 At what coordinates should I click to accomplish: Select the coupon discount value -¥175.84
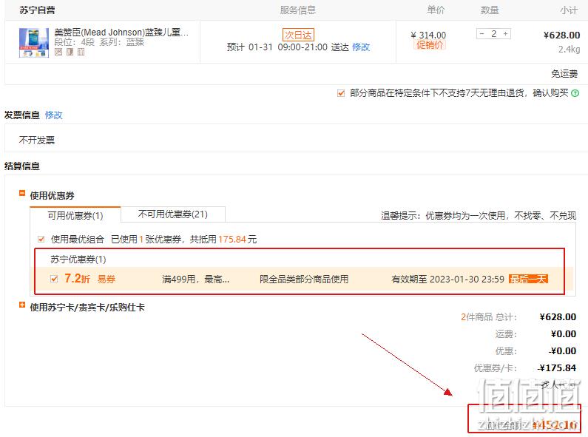(556, 368)
